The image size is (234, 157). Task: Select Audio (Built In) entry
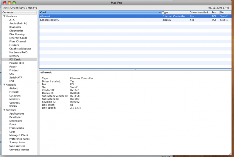[x=18, y=23]
